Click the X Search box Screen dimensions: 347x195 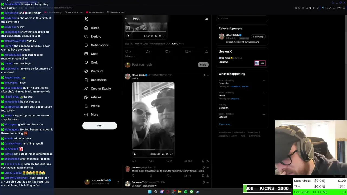pos(242,19)
